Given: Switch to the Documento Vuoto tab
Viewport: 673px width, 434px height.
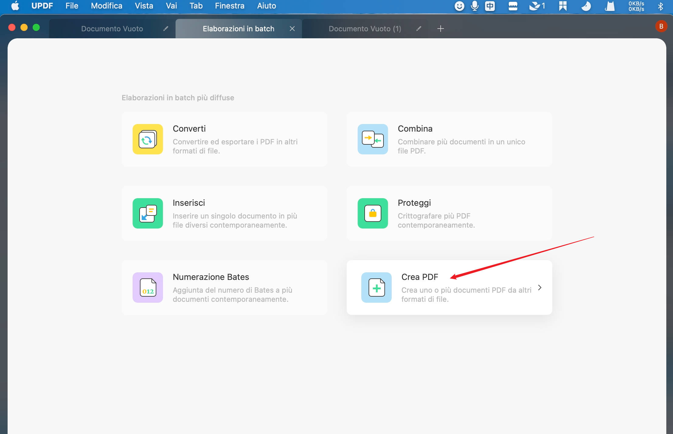Looking at the screenshot, I should point(112,29).
